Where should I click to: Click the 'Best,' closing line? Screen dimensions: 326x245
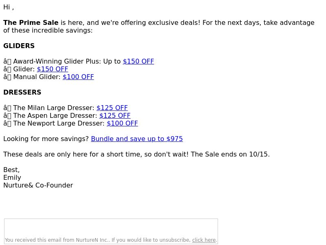(x=11, y=170)
